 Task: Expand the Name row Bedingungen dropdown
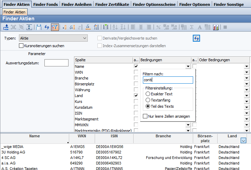click(x=188, y=66)
